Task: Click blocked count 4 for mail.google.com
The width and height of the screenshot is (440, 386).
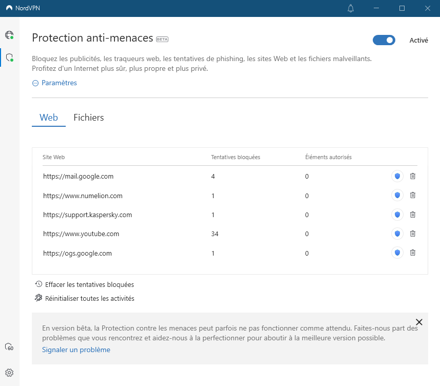Action: (x=213, y=177)
